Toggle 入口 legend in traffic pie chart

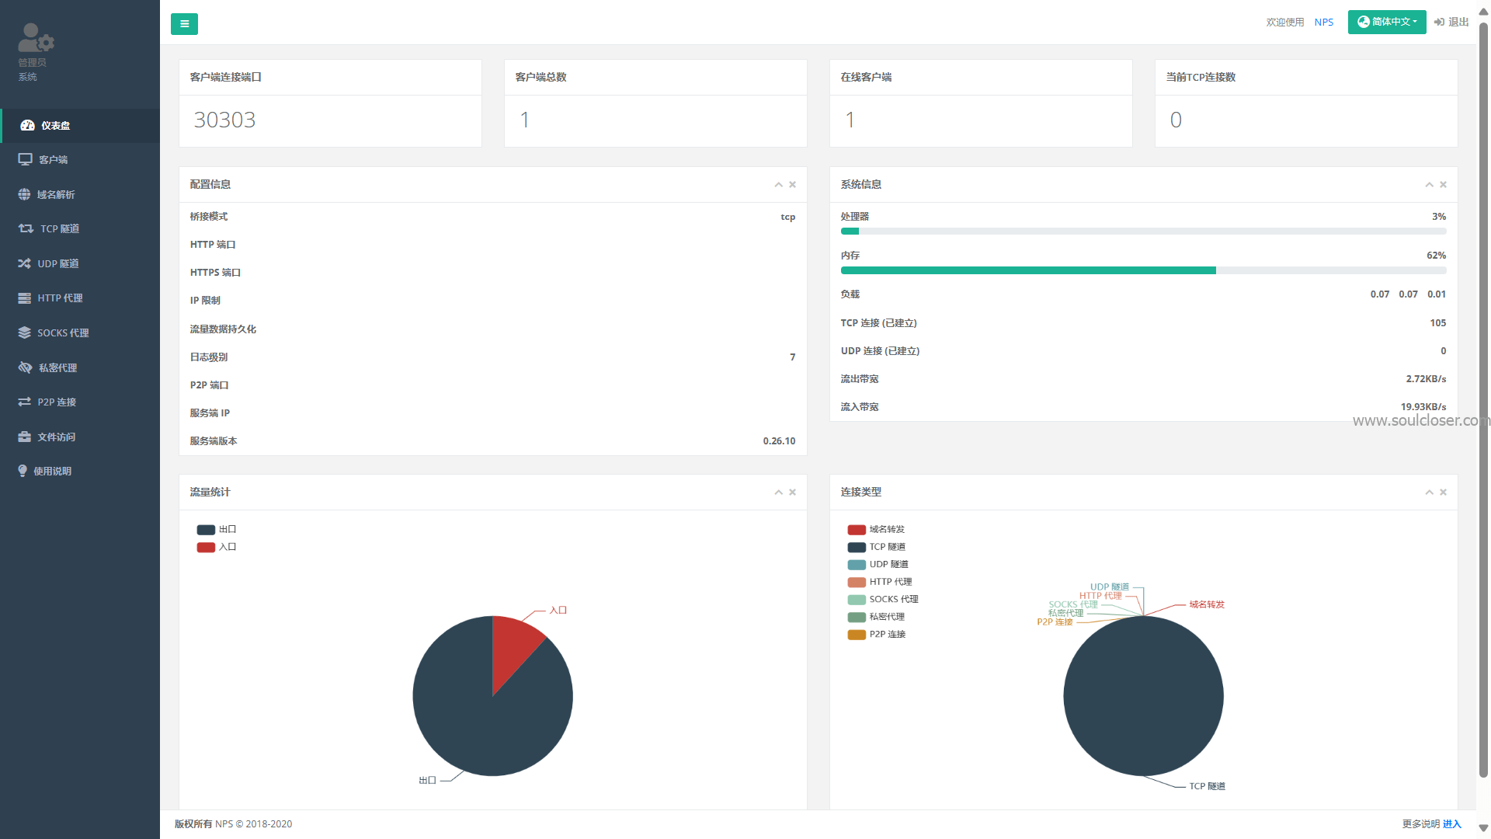pos(216,547)
